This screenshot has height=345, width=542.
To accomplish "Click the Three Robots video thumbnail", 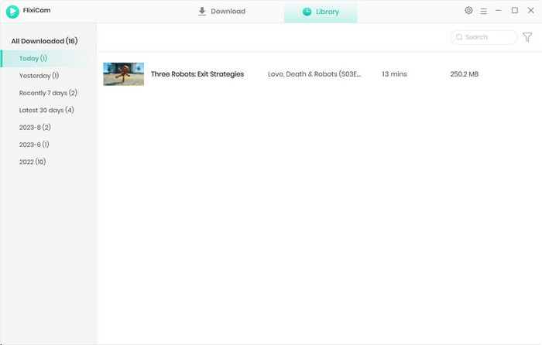I will (x=123, y=74).
